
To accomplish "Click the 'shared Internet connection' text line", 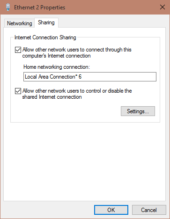I will point(52,97).
